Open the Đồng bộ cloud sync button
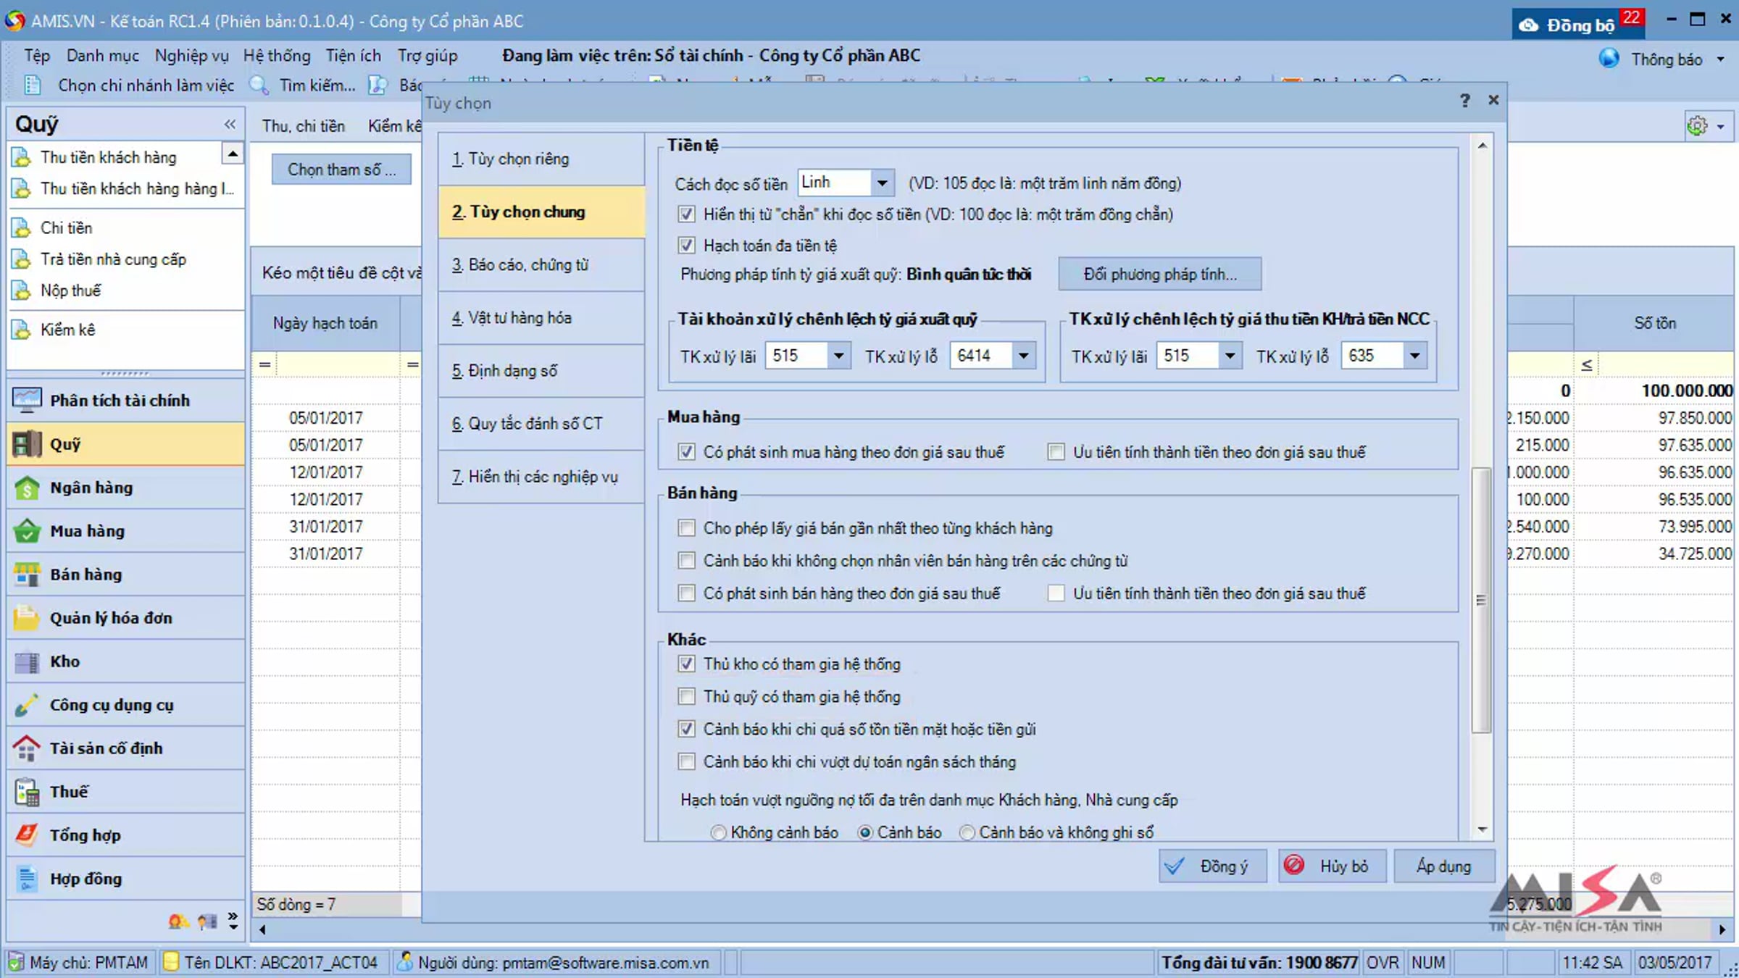Screen dimensions: 1739x978 coord(1578,23)
